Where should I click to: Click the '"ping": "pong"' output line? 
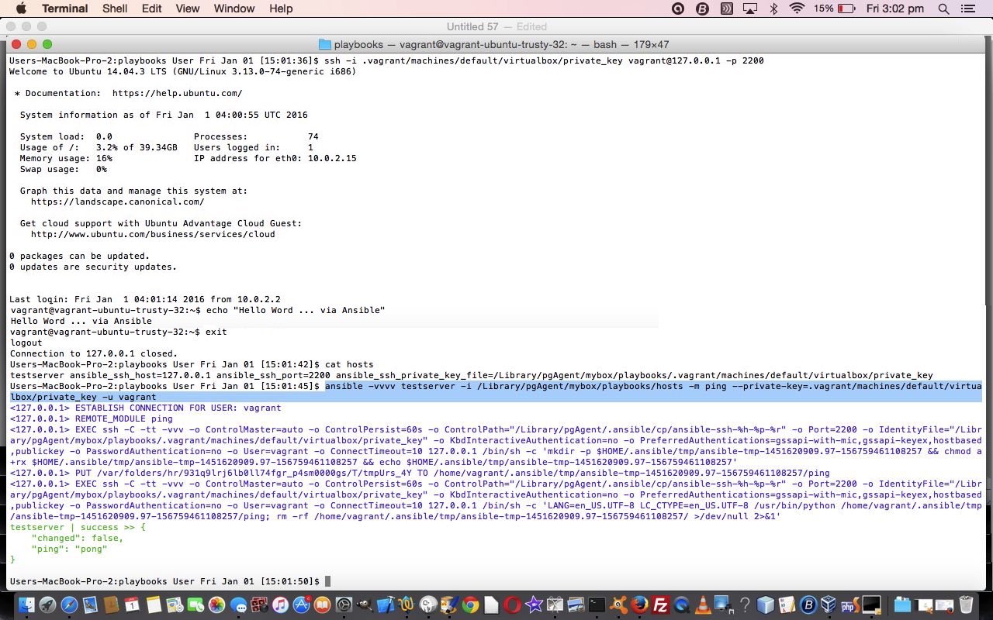(69, 549)
